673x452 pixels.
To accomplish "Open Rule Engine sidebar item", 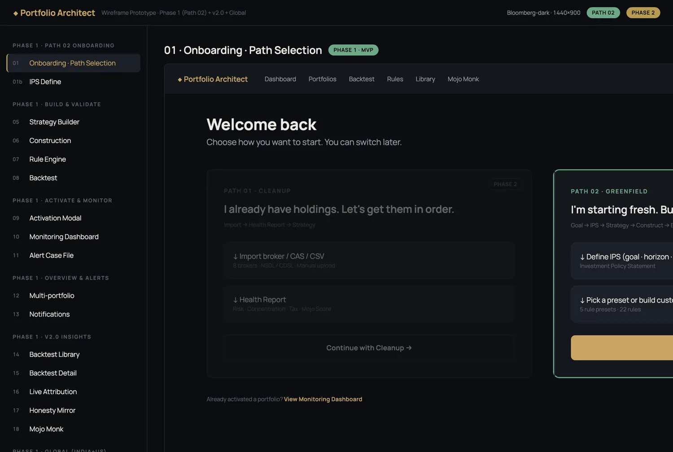I will point(74,159).
